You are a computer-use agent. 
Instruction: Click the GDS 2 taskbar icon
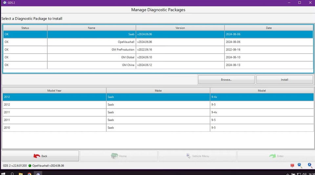38,174
